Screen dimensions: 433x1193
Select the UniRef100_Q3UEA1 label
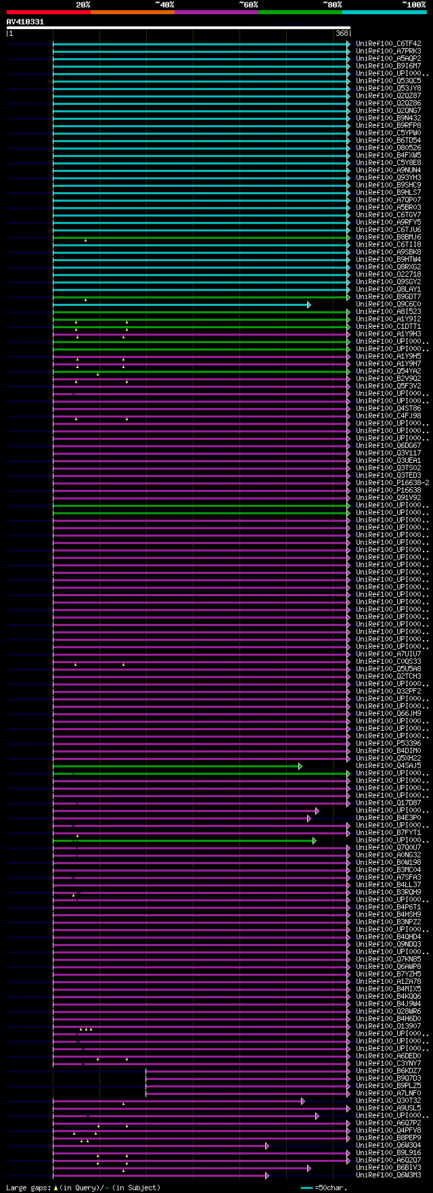pyautogui.click(x=388, y=461)
